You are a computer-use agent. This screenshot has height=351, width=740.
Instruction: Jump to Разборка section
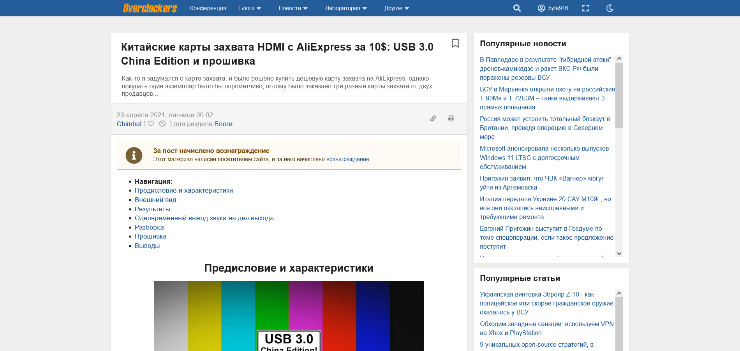point(149,227)
